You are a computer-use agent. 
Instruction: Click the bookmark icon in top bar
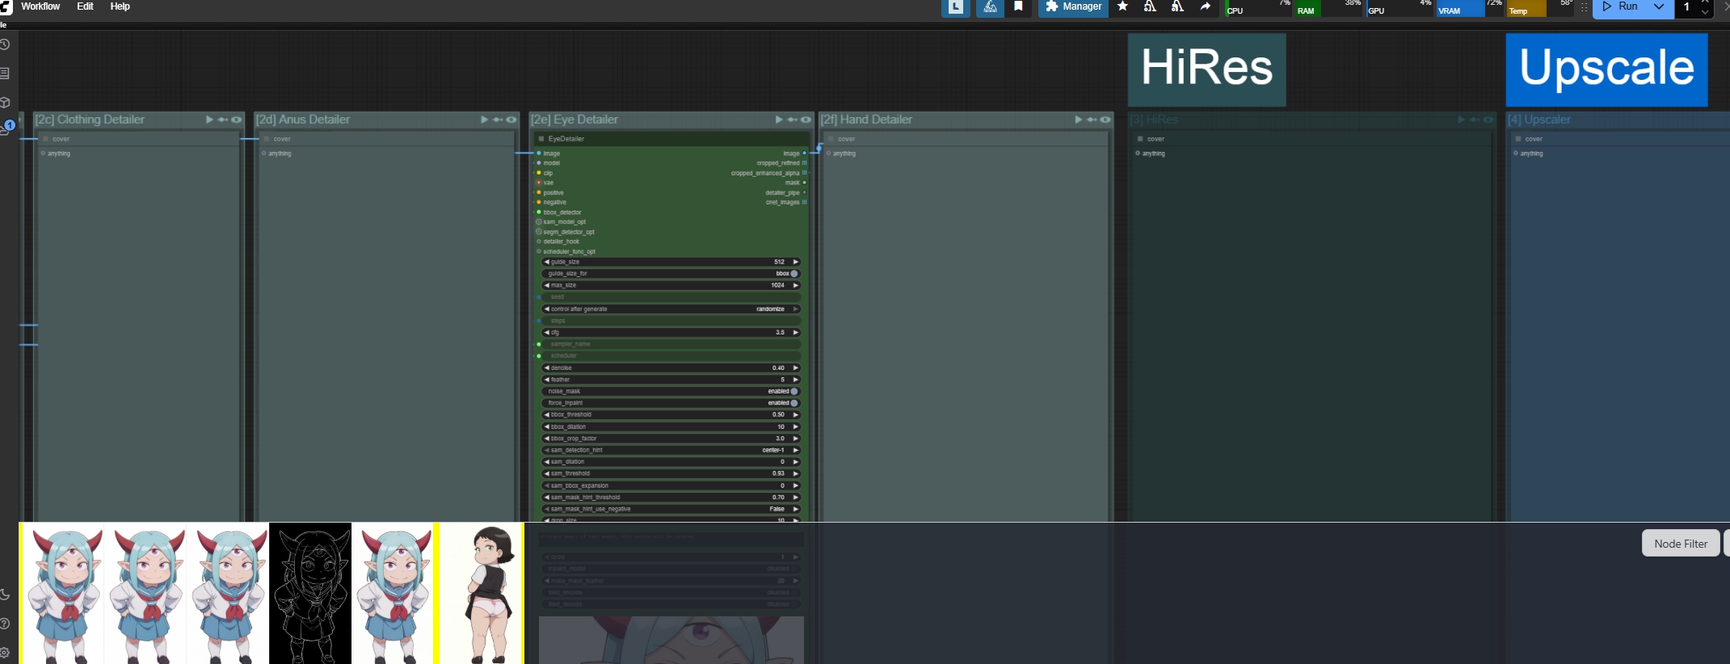(1018, 6)
